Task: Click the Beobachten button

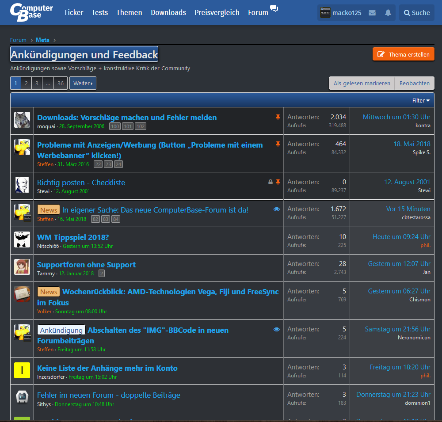Action: pos(415,83)
